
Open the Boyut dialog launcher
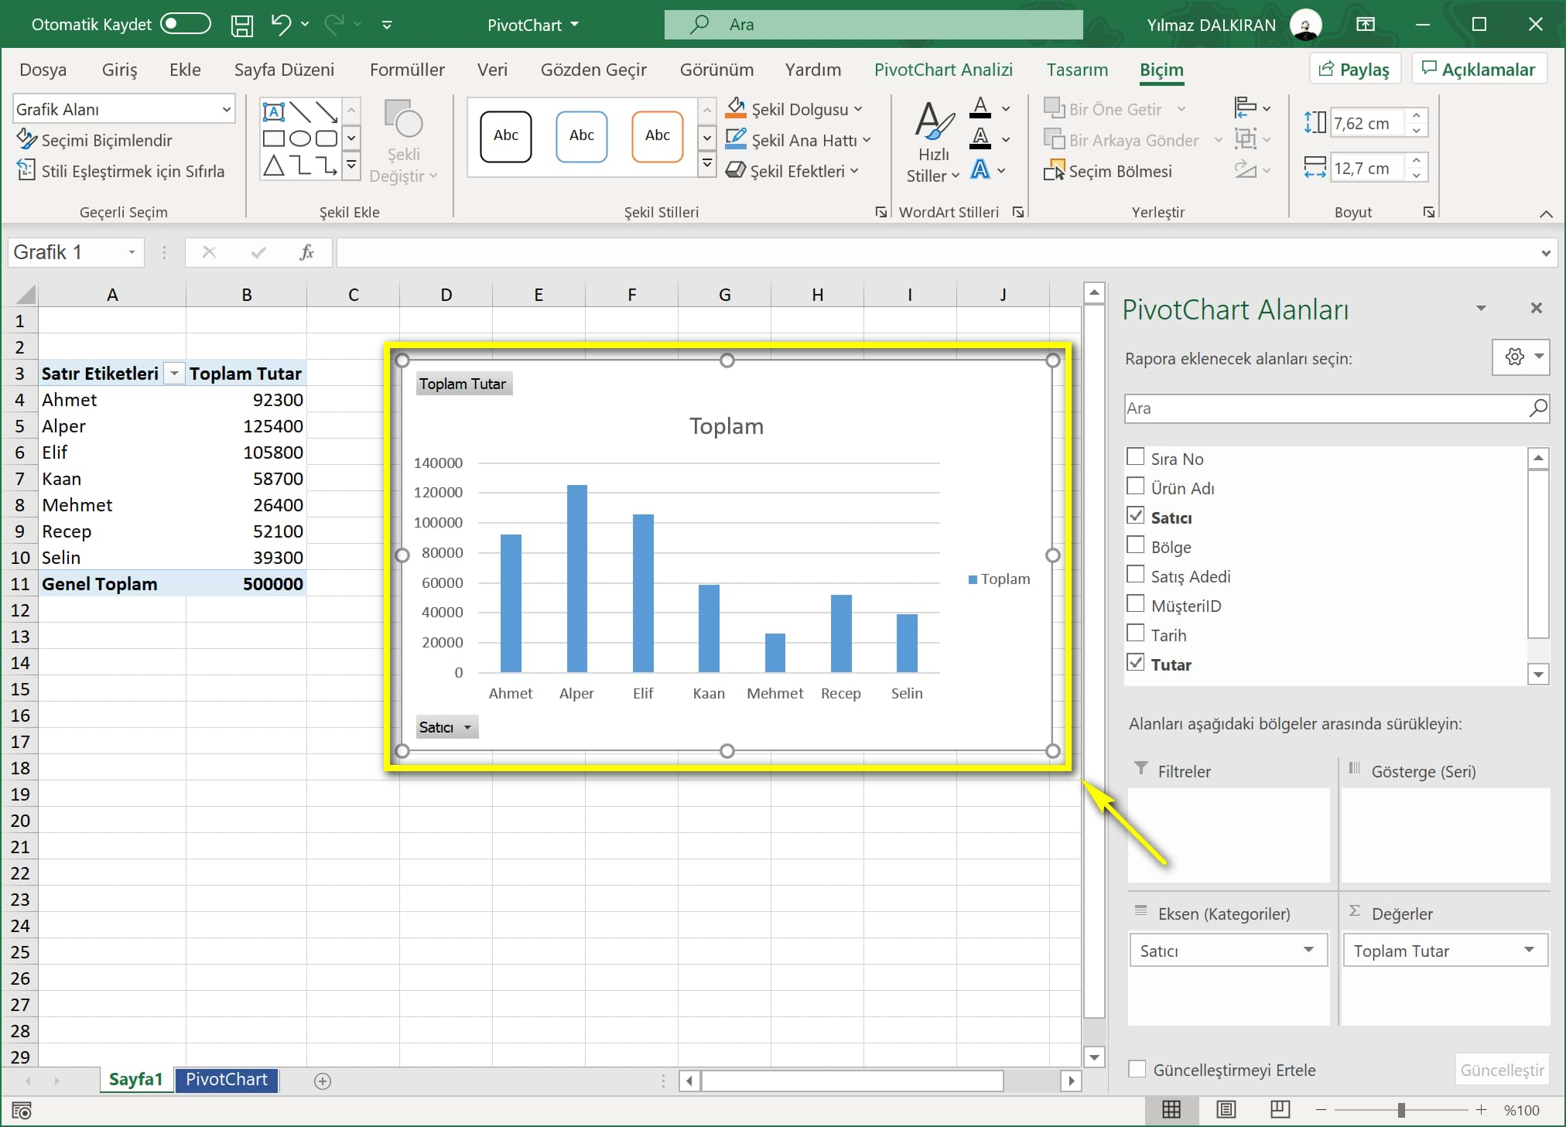pos(1428,212)
